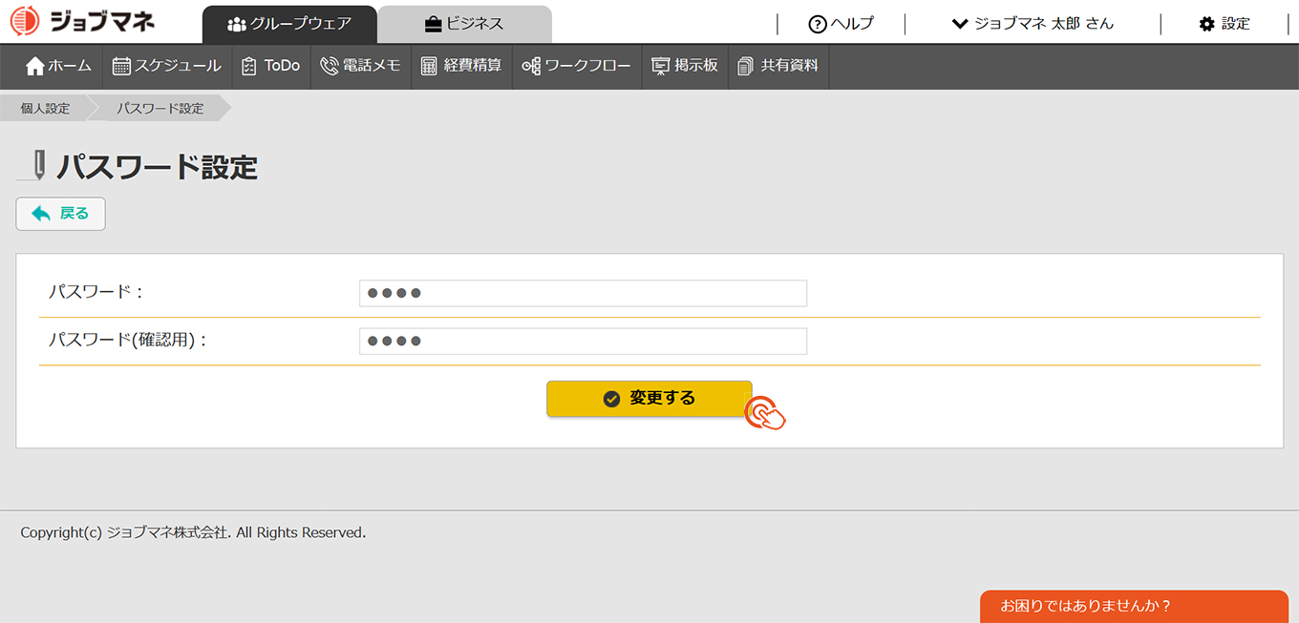Open the お困りではありませんか？ support widget

pyautogui.click(x=1134, y=606)
